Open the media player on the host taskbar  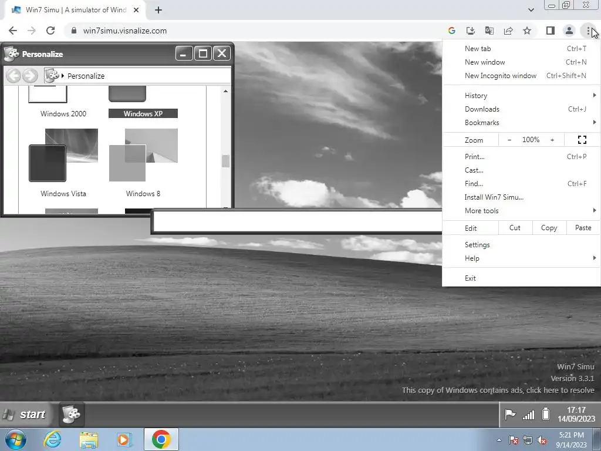124,439
